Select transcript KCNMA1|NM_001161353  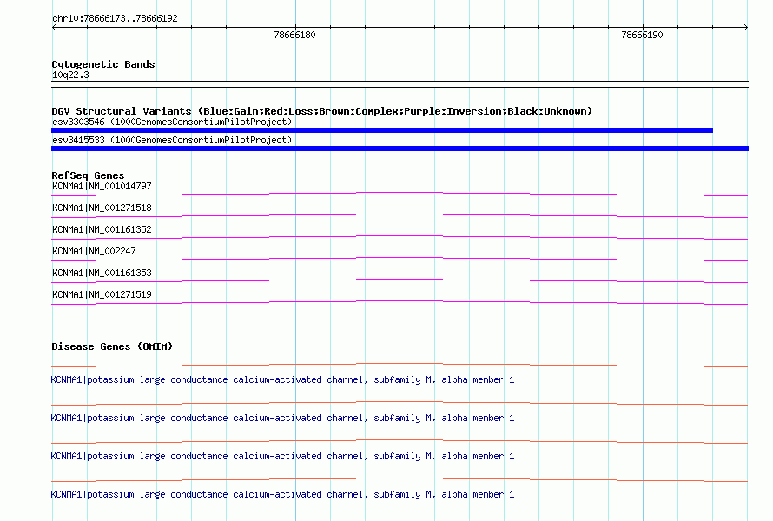point(102,273)
